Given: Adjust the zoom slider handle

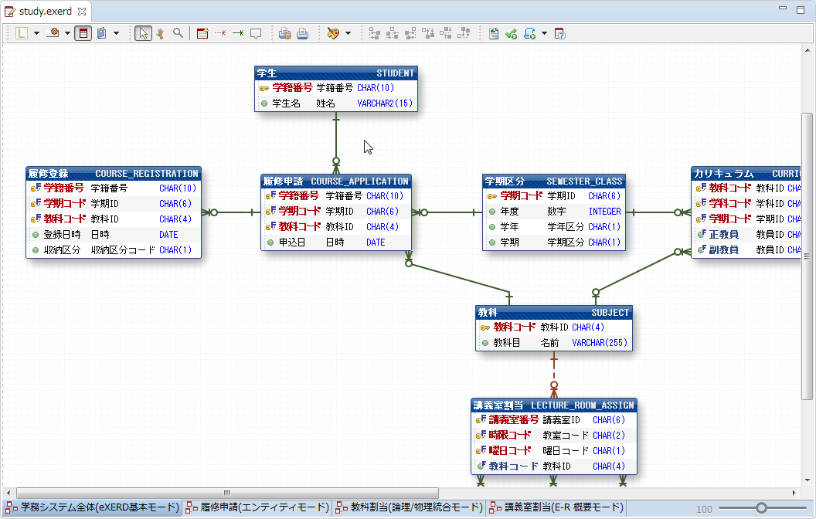Looking at the screenshot, I should pos(761,507).
